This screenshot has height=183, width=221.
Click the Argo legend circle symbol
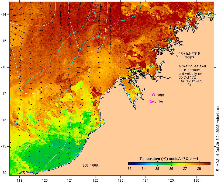(154, 95)
